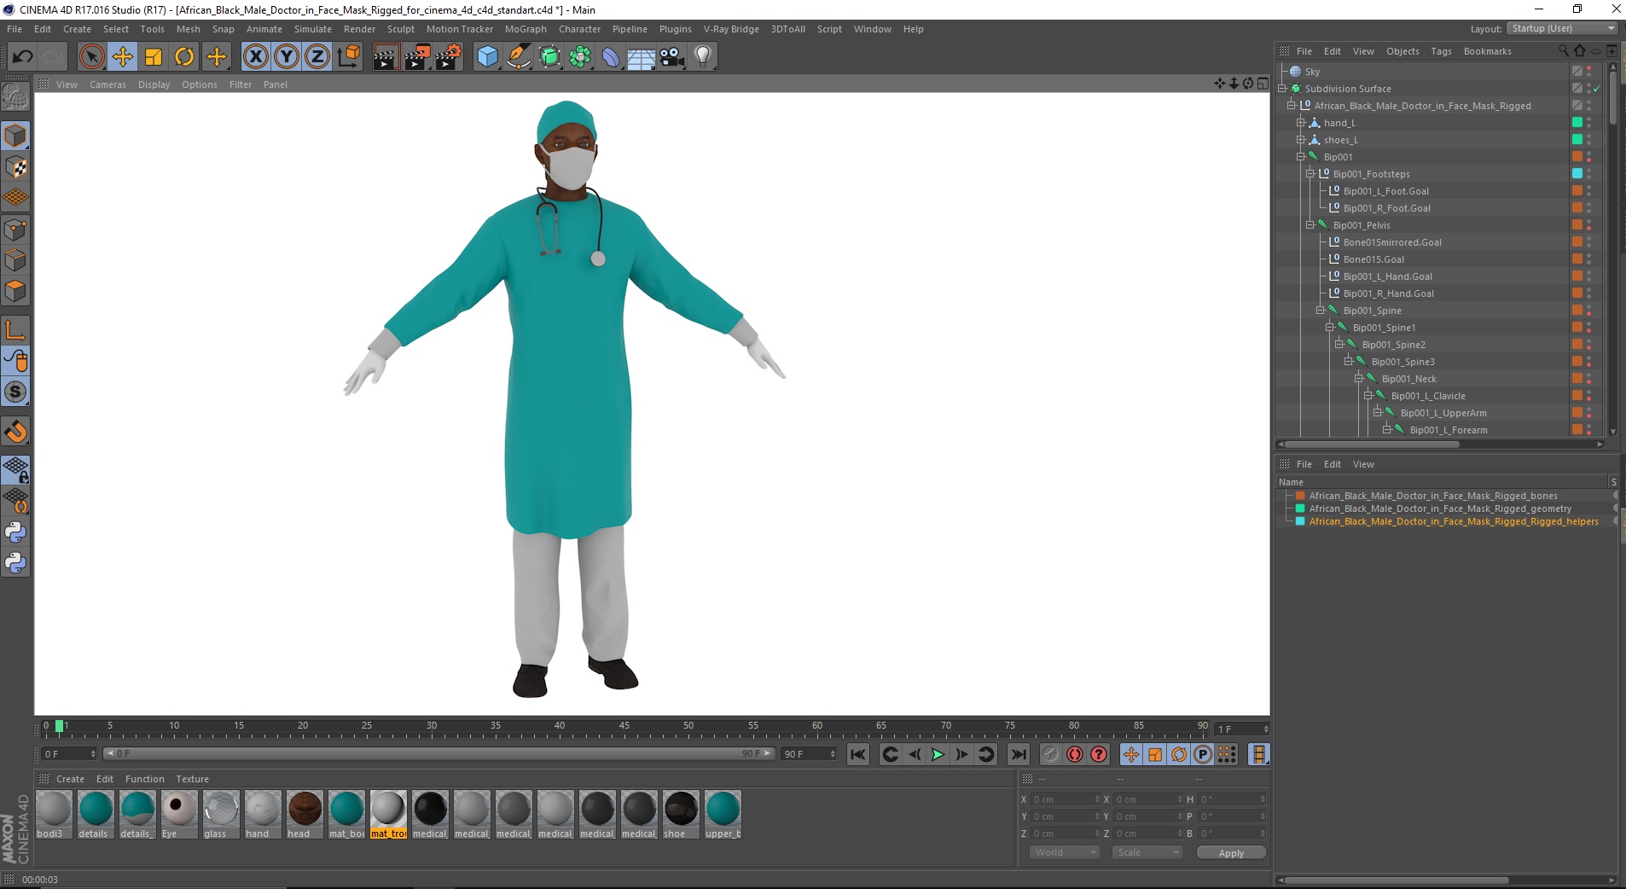This screenshot has height=889, width=1626.
Task: Toggle Z axis lock
Action: pos(317,57)
